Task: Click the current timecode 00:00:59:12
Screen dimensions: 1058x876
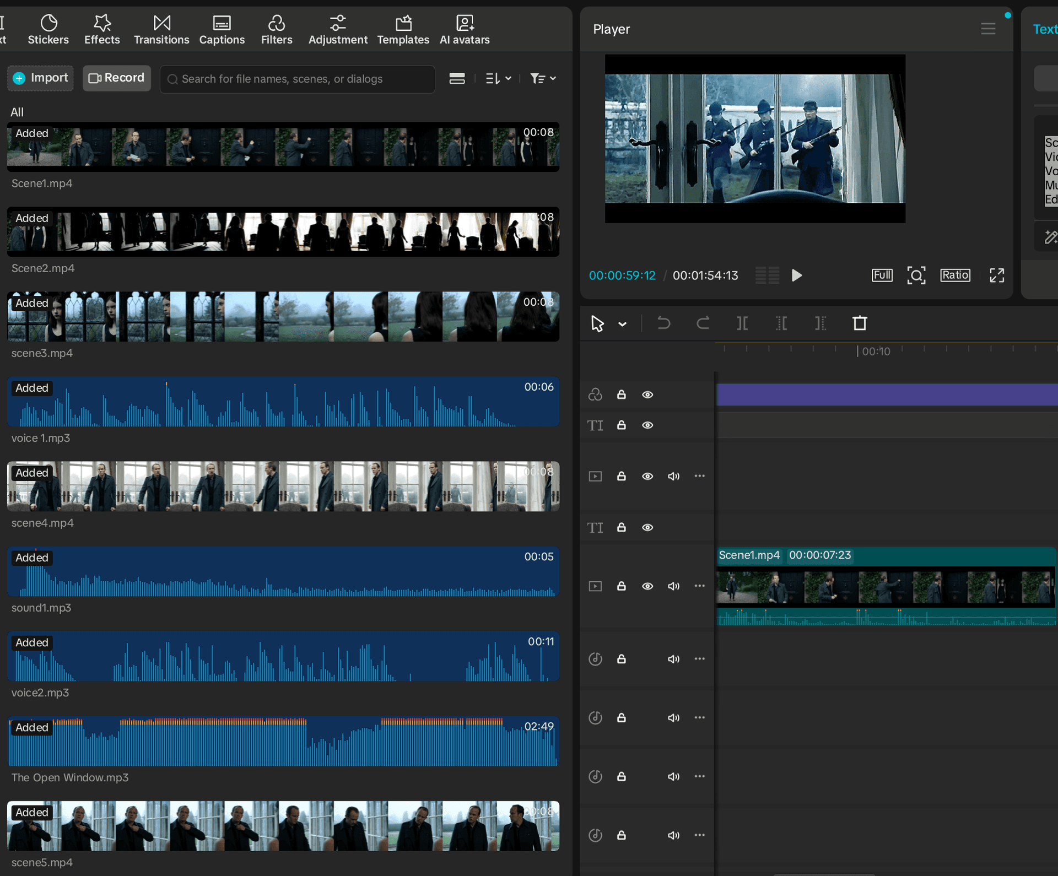Action: (622, 275)
